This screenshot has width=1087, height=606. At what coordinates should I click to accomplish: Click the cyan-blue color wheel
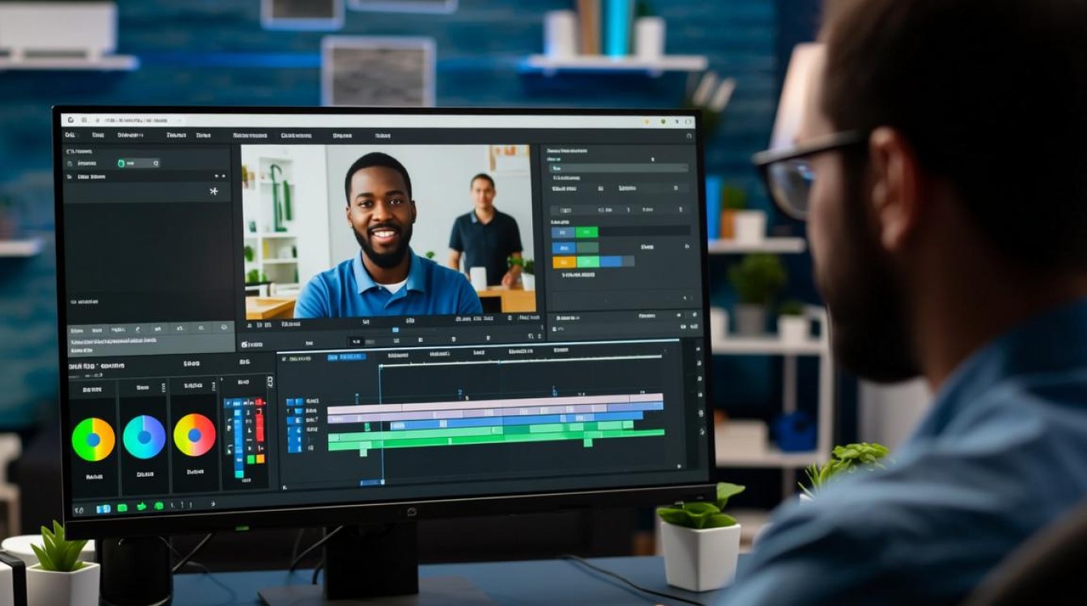pyautogui.click(x=144, y=436)
